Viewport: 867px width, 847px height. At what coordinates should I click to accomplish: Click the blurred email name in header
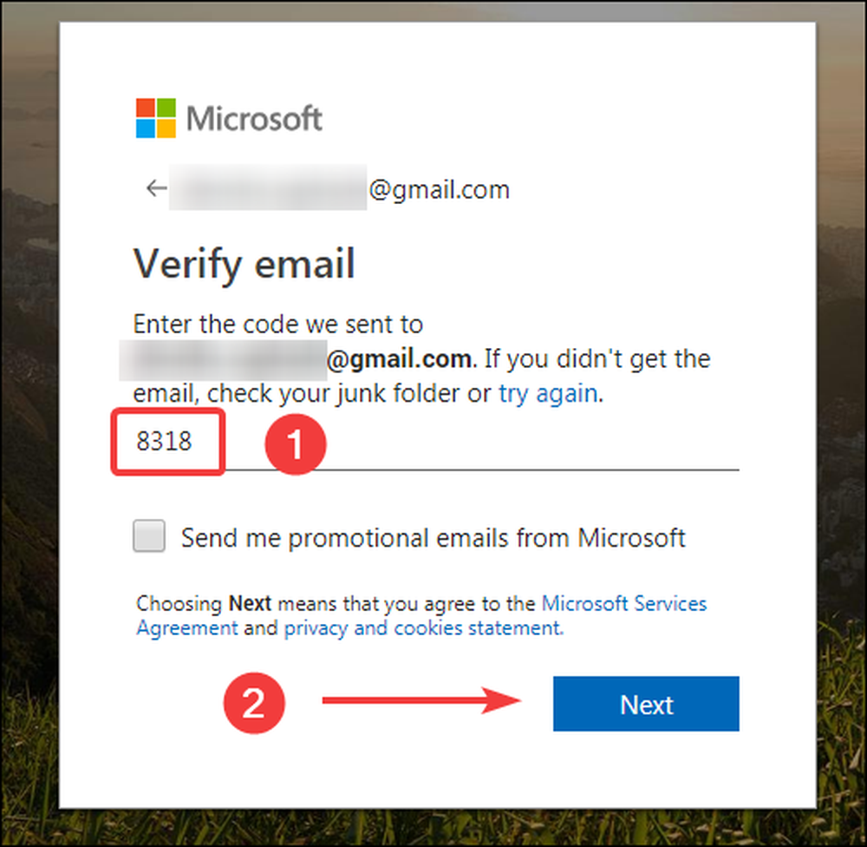[x=268, y=187]
